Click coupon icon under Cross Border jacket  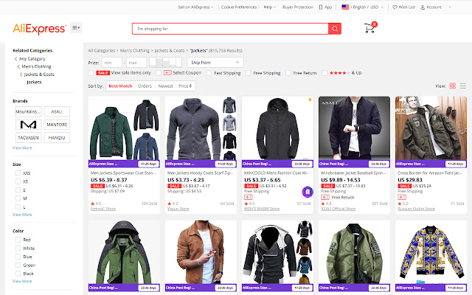[402, 197]
